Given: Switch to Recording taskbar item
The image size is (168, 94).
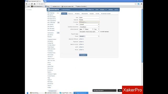Looking at the screenshot, I should click(34, 93).
